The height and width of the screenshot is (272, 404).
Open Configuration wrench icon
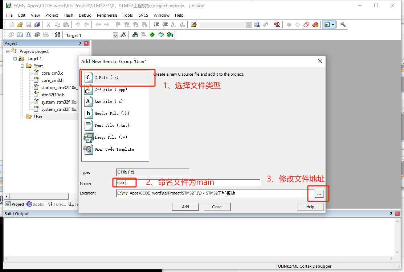tap(343, 25)
